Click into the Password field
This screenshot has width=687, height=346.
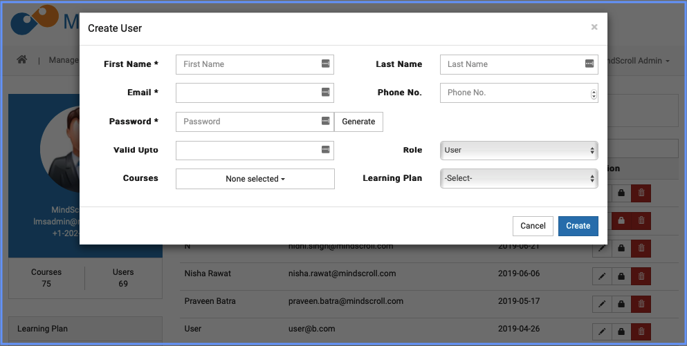pos(255,122)
